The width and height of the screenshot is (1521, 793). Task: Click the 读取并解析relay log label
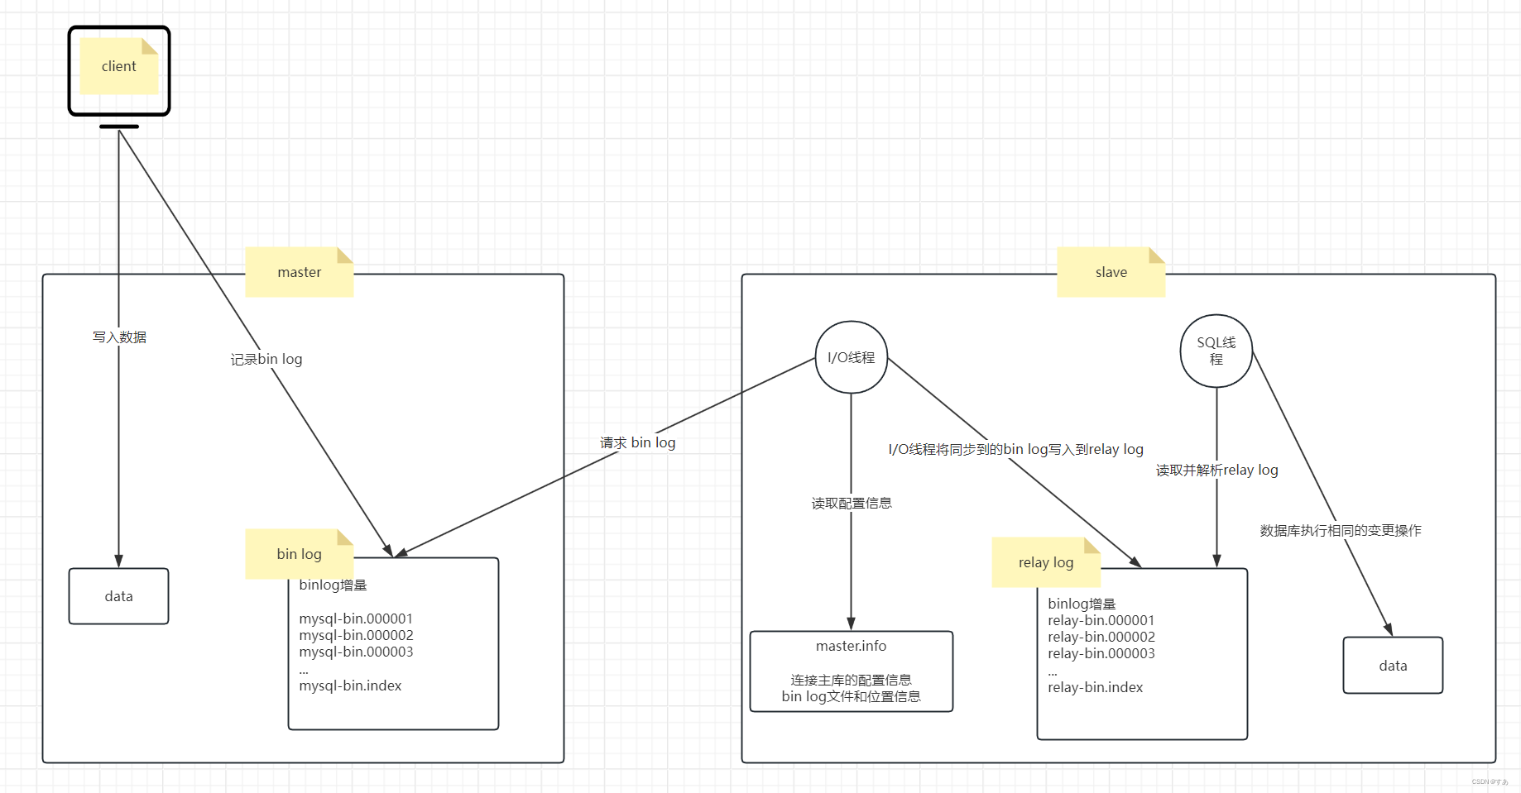[x=1216, y=470]
